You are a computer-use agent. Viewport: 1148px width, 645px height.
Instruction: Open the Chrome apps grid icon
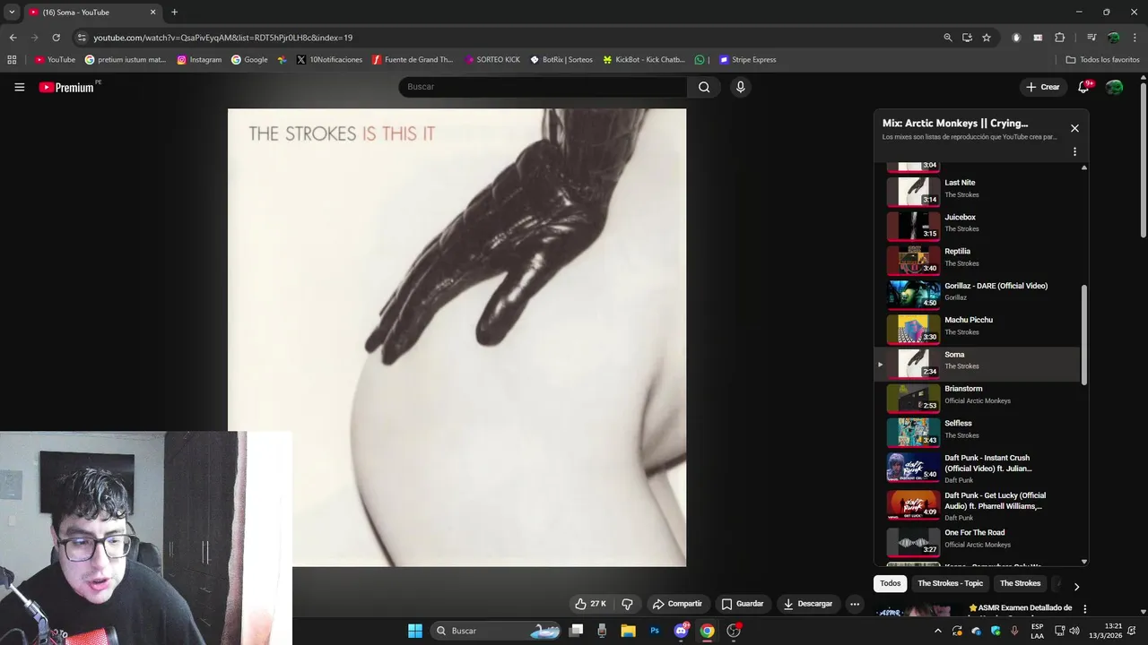pyautogui.click(x=12, y=60)
